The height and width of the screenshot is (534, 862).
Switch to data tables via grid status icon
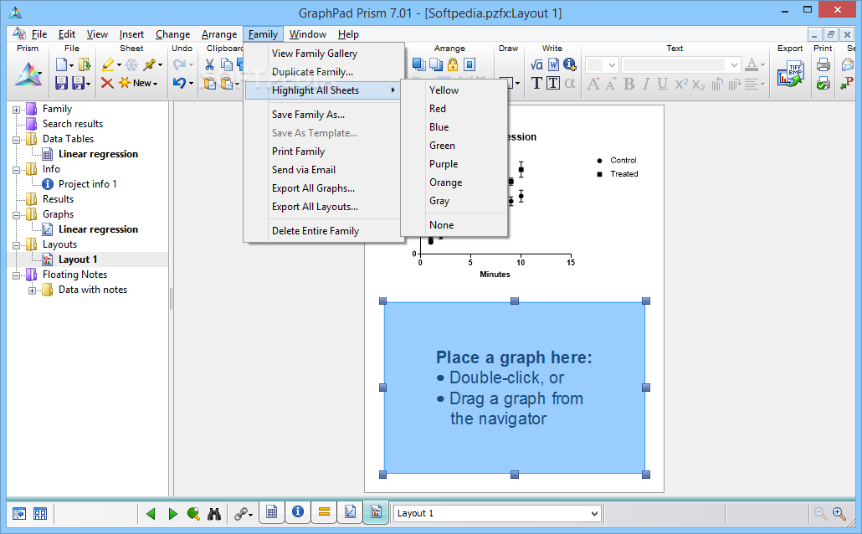coord(272,512)
